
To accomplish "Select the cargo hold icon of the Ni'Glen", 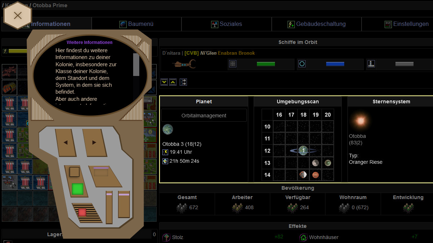I will click(x=232, y=64).
